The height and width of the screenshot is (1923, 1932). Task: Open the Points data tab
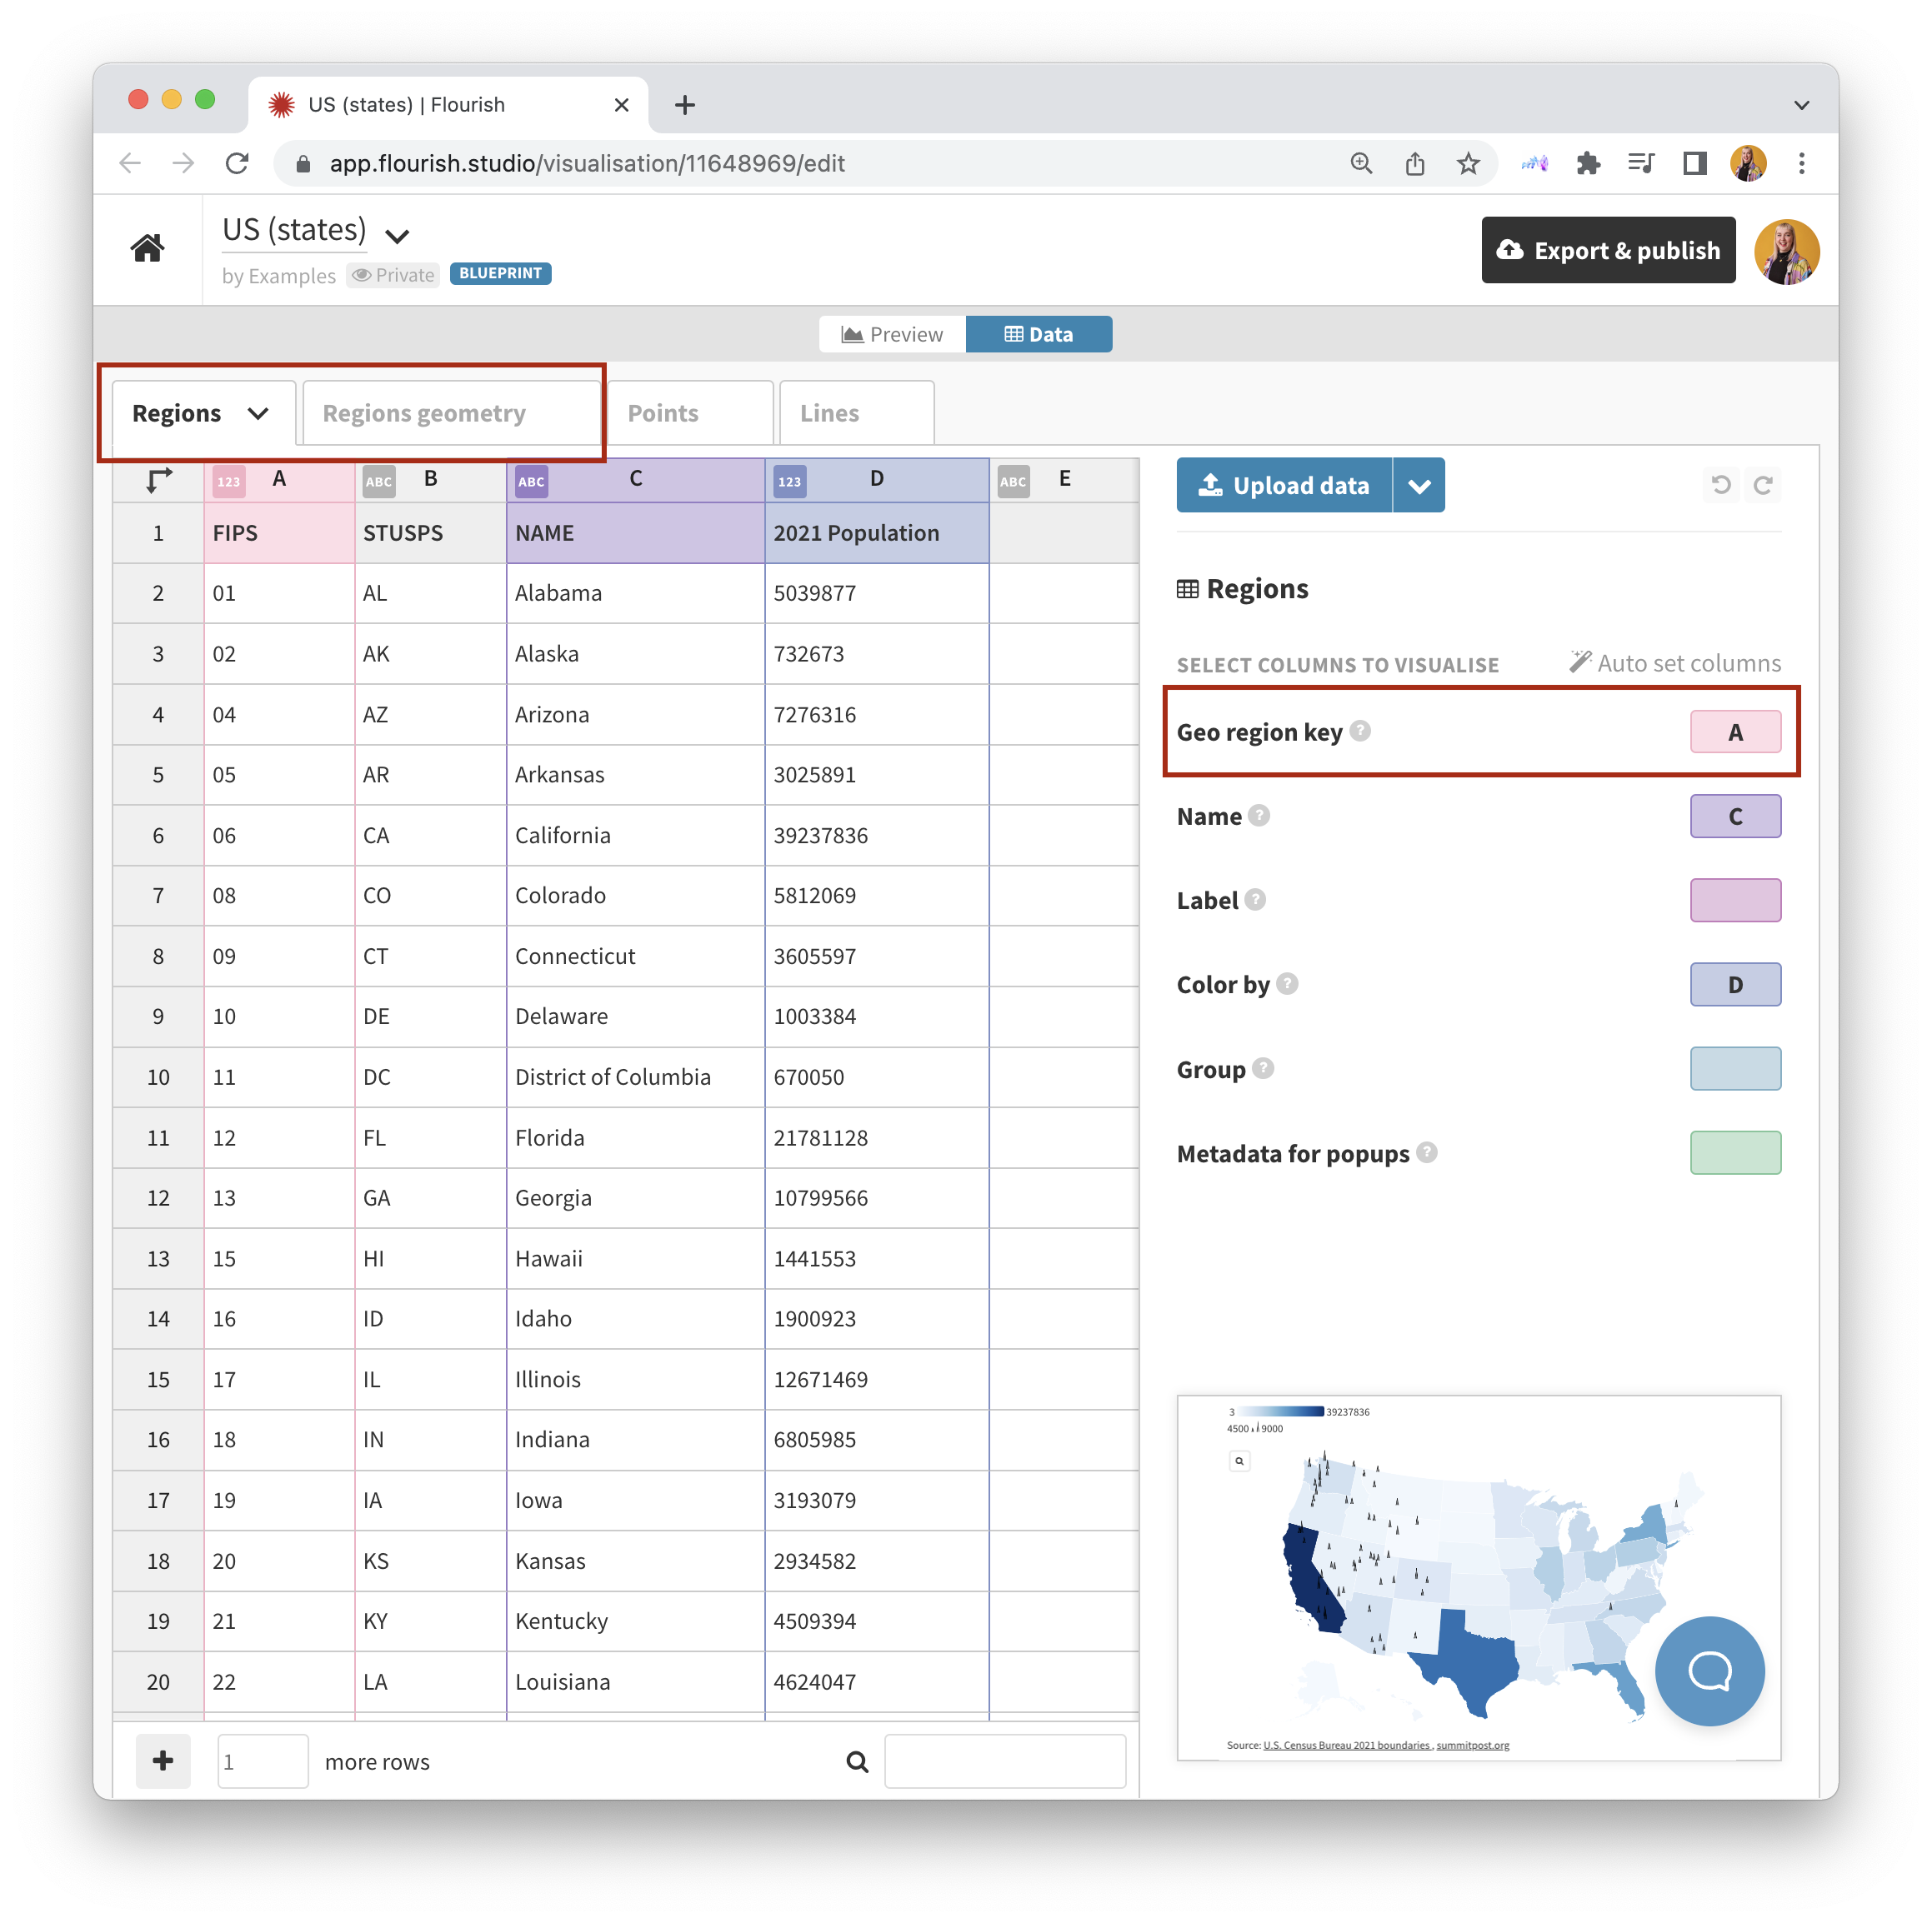[662, 412]
